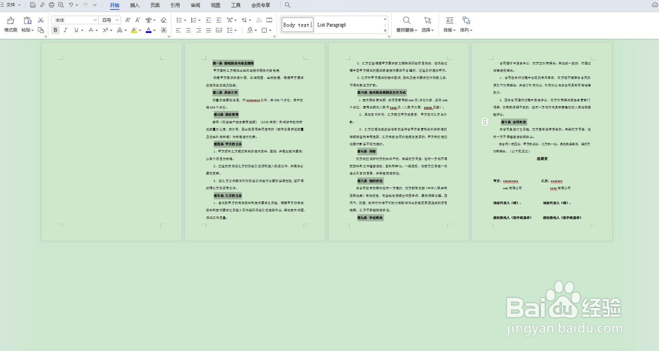Expand the styles gallery list
Viewport: 659px width, 351px height.
pos(385,30)
